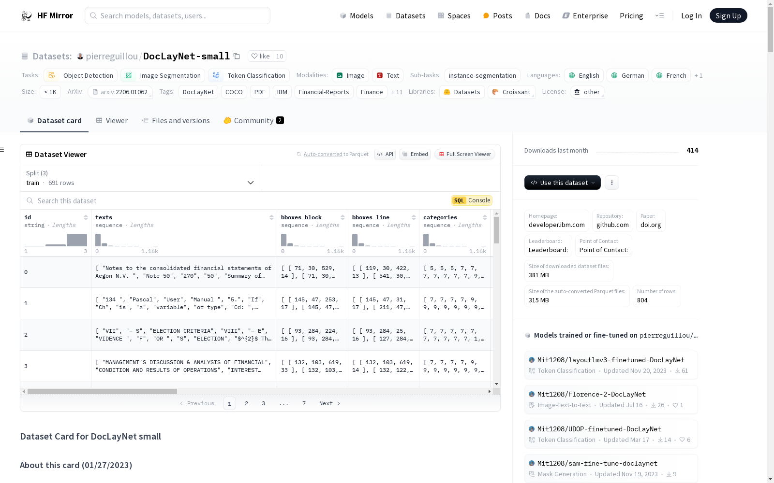
Task: Click the left sidebar menu icon
Action: pyautogui.click(x=2, y=150)
